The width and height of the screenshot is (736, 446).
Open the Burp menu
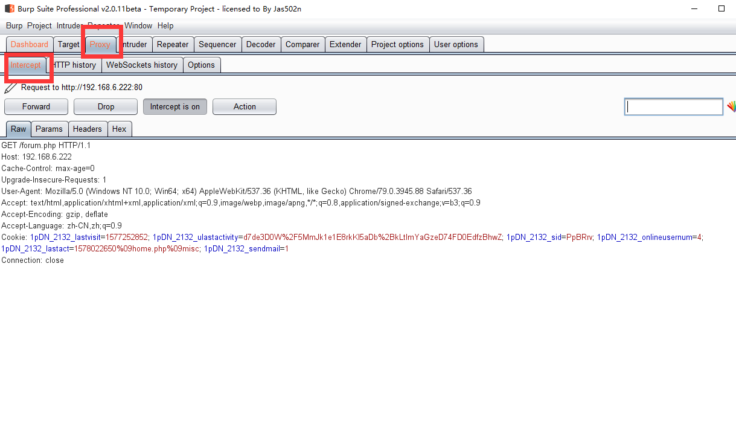pos(14,26)
